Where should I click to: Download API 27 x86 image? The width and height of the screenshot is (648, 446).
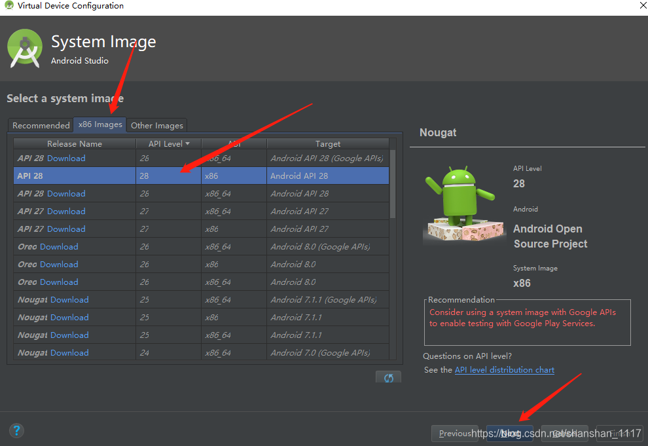66,229
